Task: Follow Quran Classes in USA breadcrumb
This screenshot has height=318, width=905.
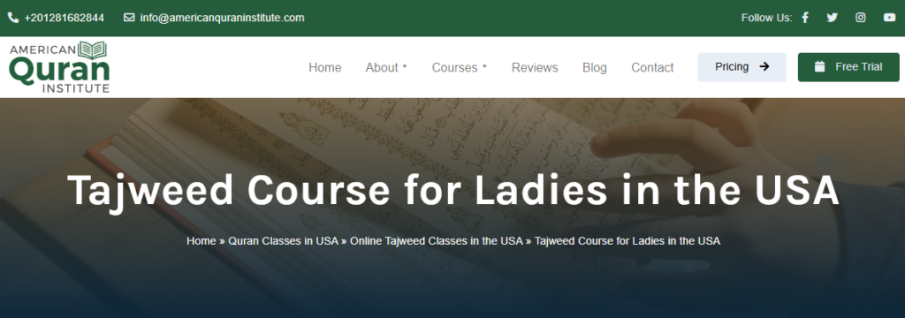Action: (283, 240)
